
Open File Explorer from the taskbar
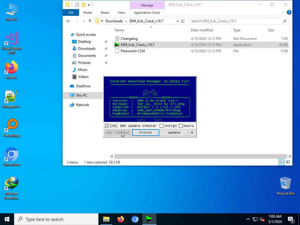click(106, 219)
